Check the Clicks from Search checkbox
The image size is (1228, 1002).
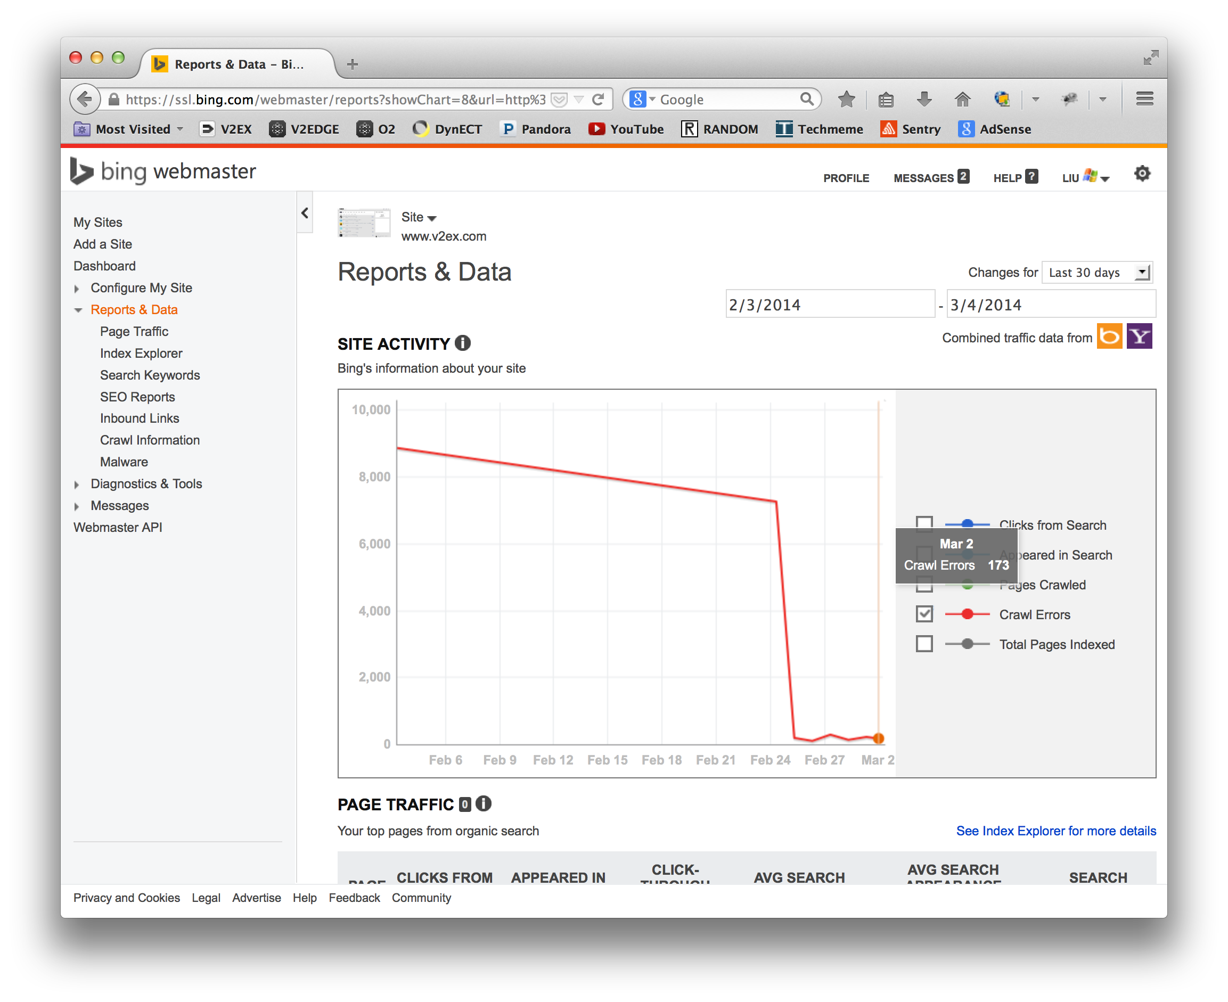[x=924, y=523]
